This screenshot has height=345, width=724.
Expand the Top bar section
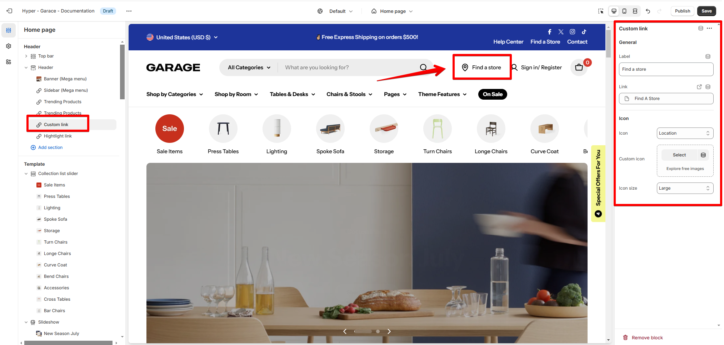tap(26, 56)
